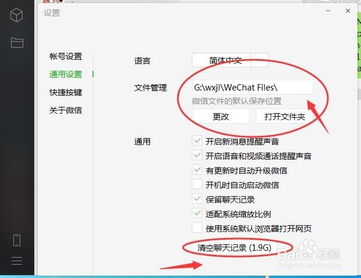The image size is (361, 278).
Task: Click the G:\wxjl\WeChat Files\ path field
Action: (x=252, y=88)
